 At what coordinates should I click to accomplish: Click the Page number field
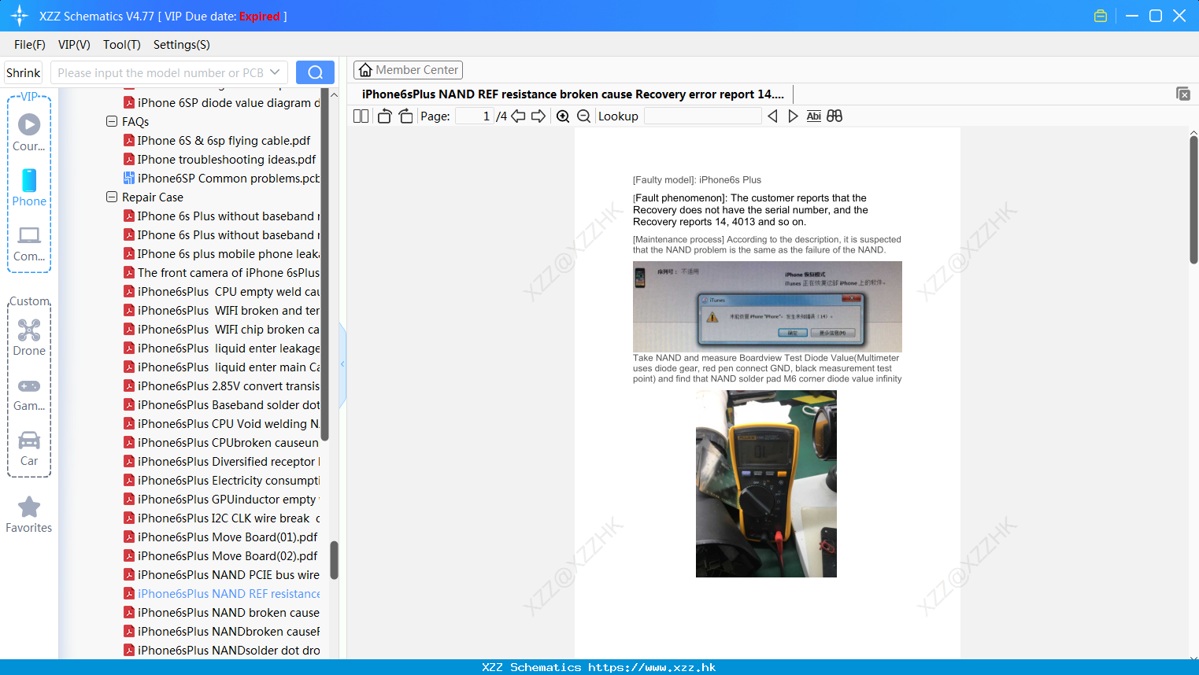474,116
